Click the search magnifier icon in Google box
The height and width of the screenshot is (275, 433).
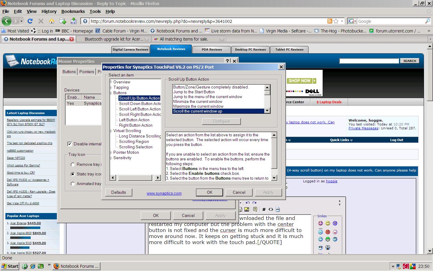click(x=427, y=21)
